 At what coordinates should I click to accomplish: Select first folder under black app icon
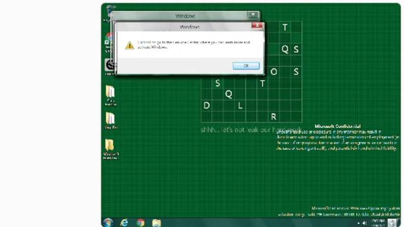(110, 95)
